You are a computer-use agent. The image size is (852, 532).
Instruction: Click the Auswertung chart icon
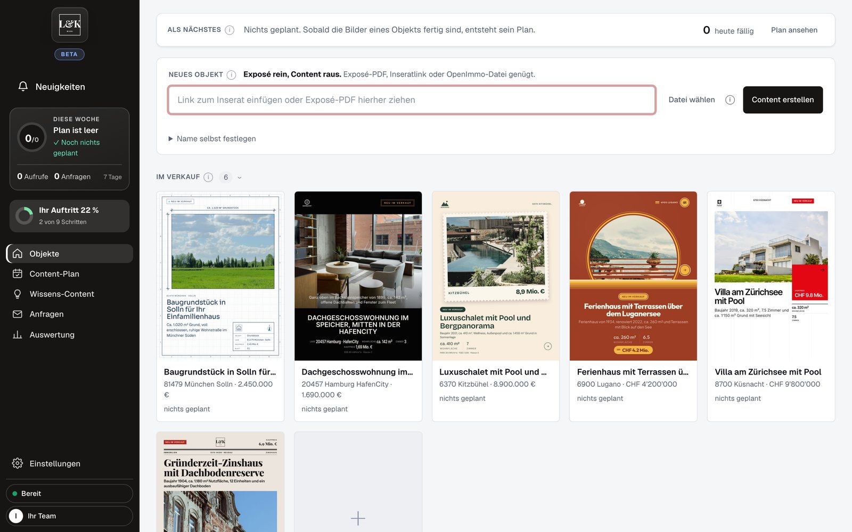point(18,335)
